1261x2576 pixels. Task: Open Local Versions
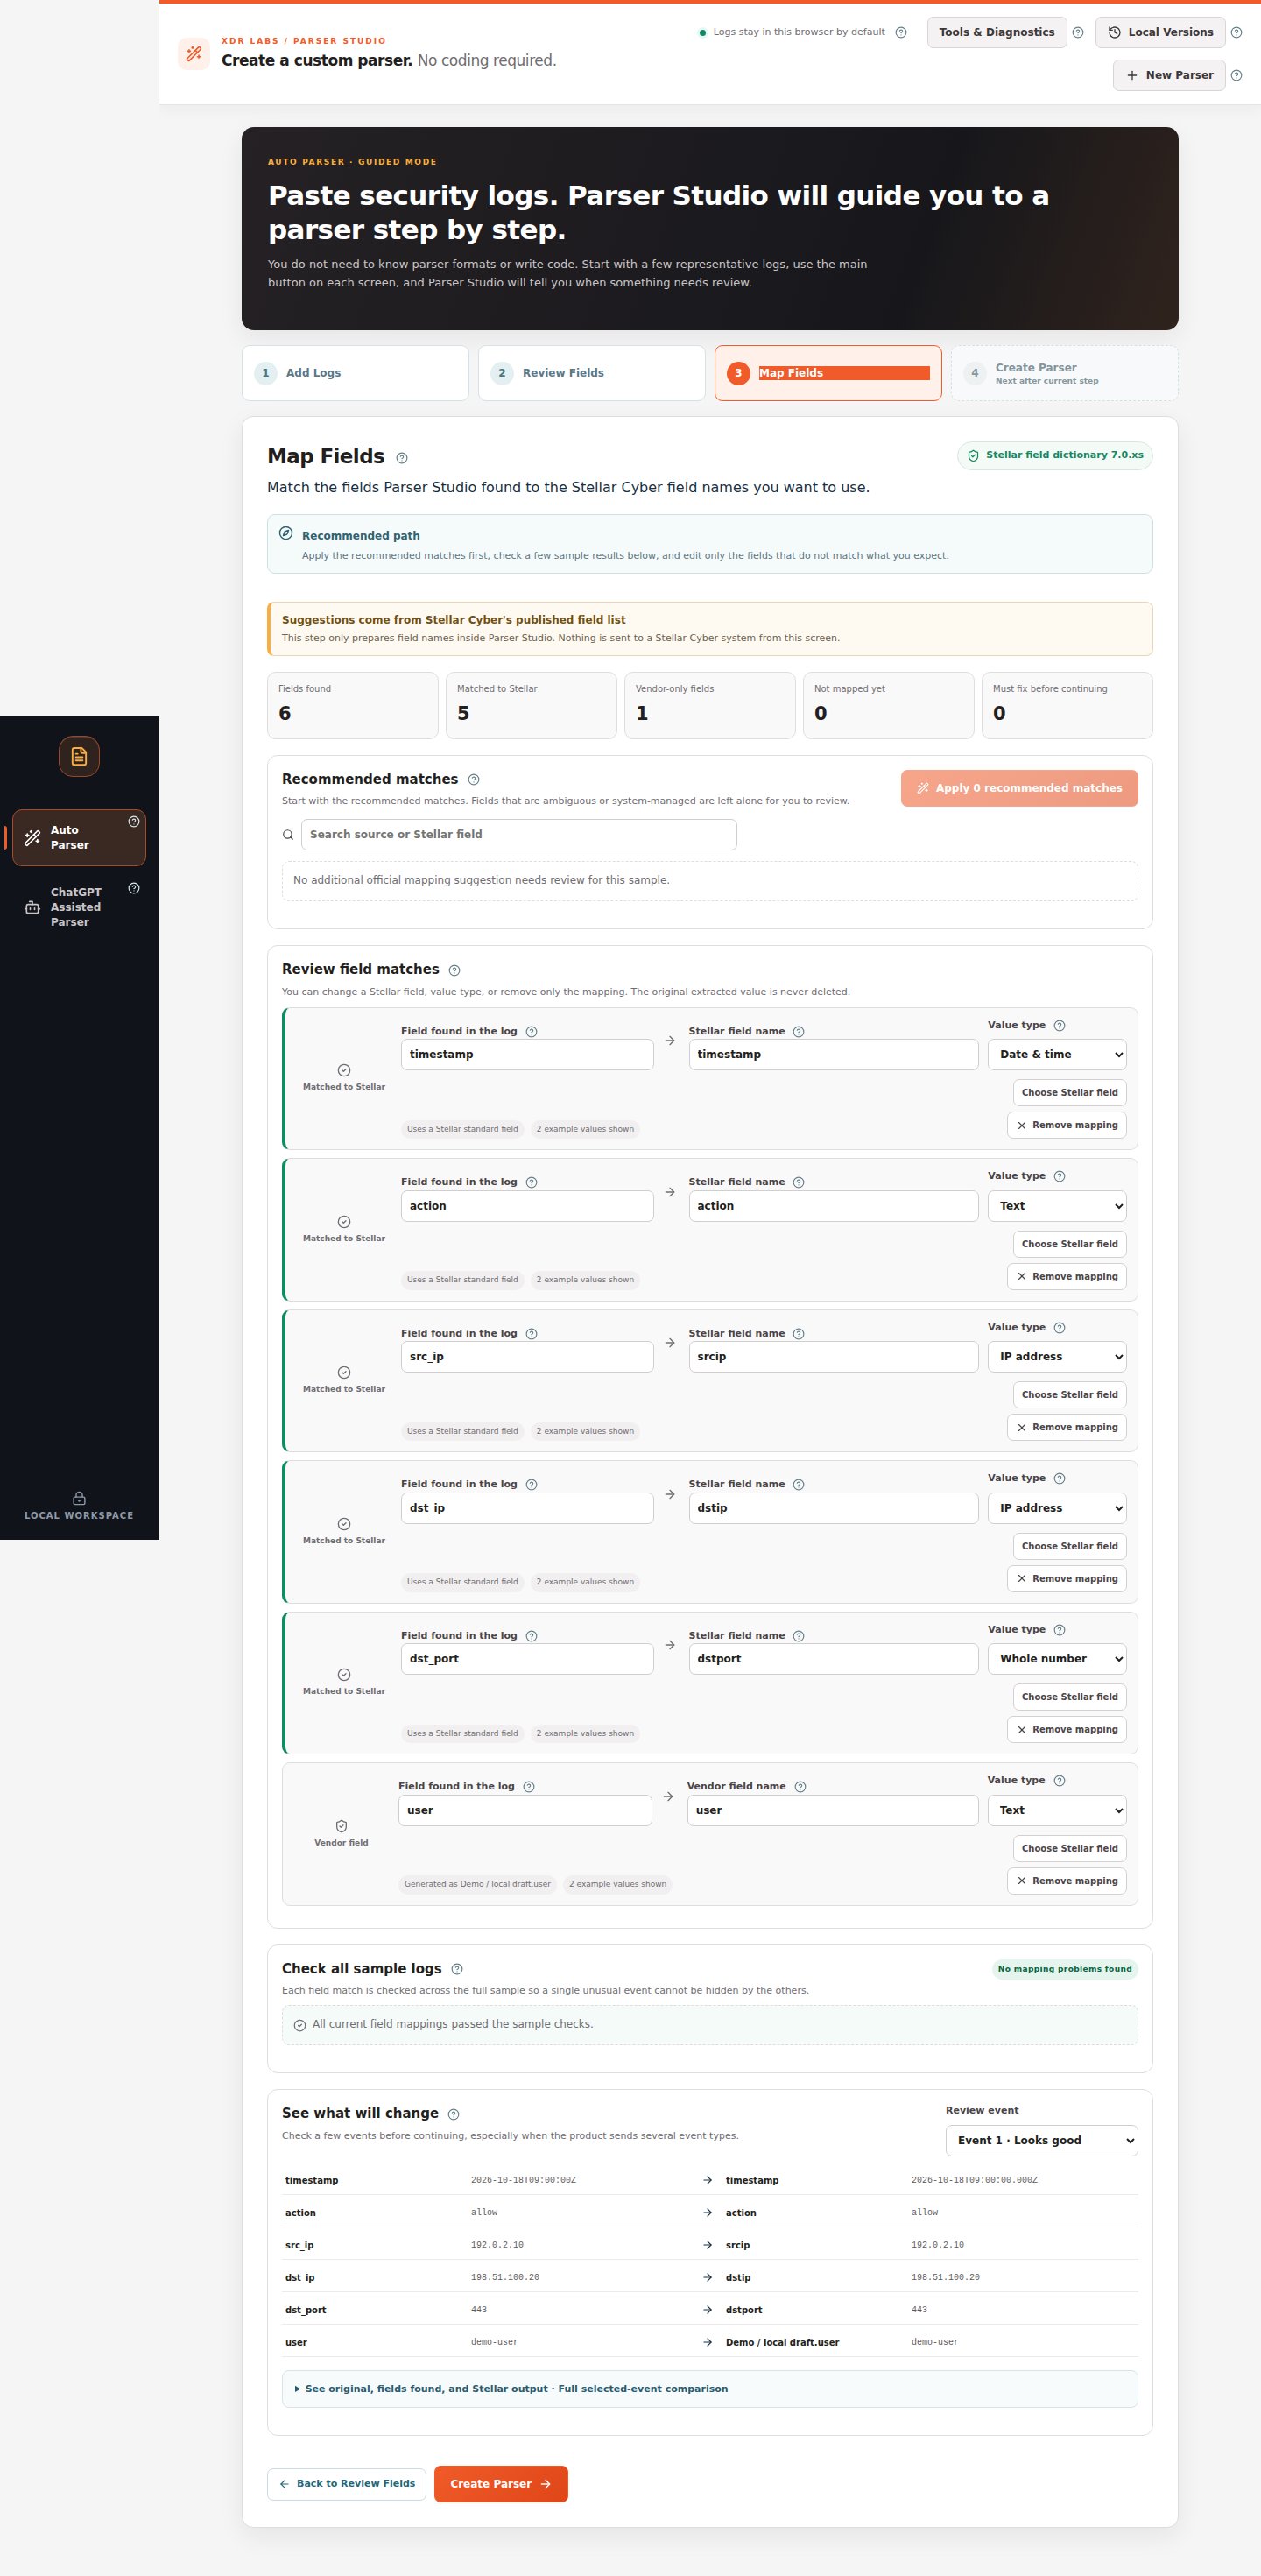tap(1160, 32)
